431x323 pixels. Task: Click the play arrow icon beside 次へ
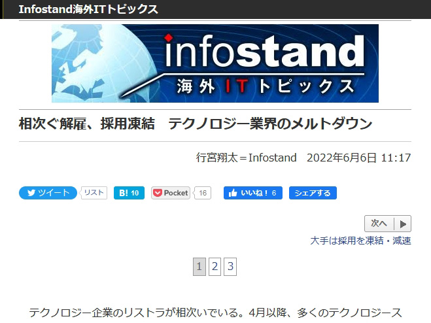tap(403, 224)
